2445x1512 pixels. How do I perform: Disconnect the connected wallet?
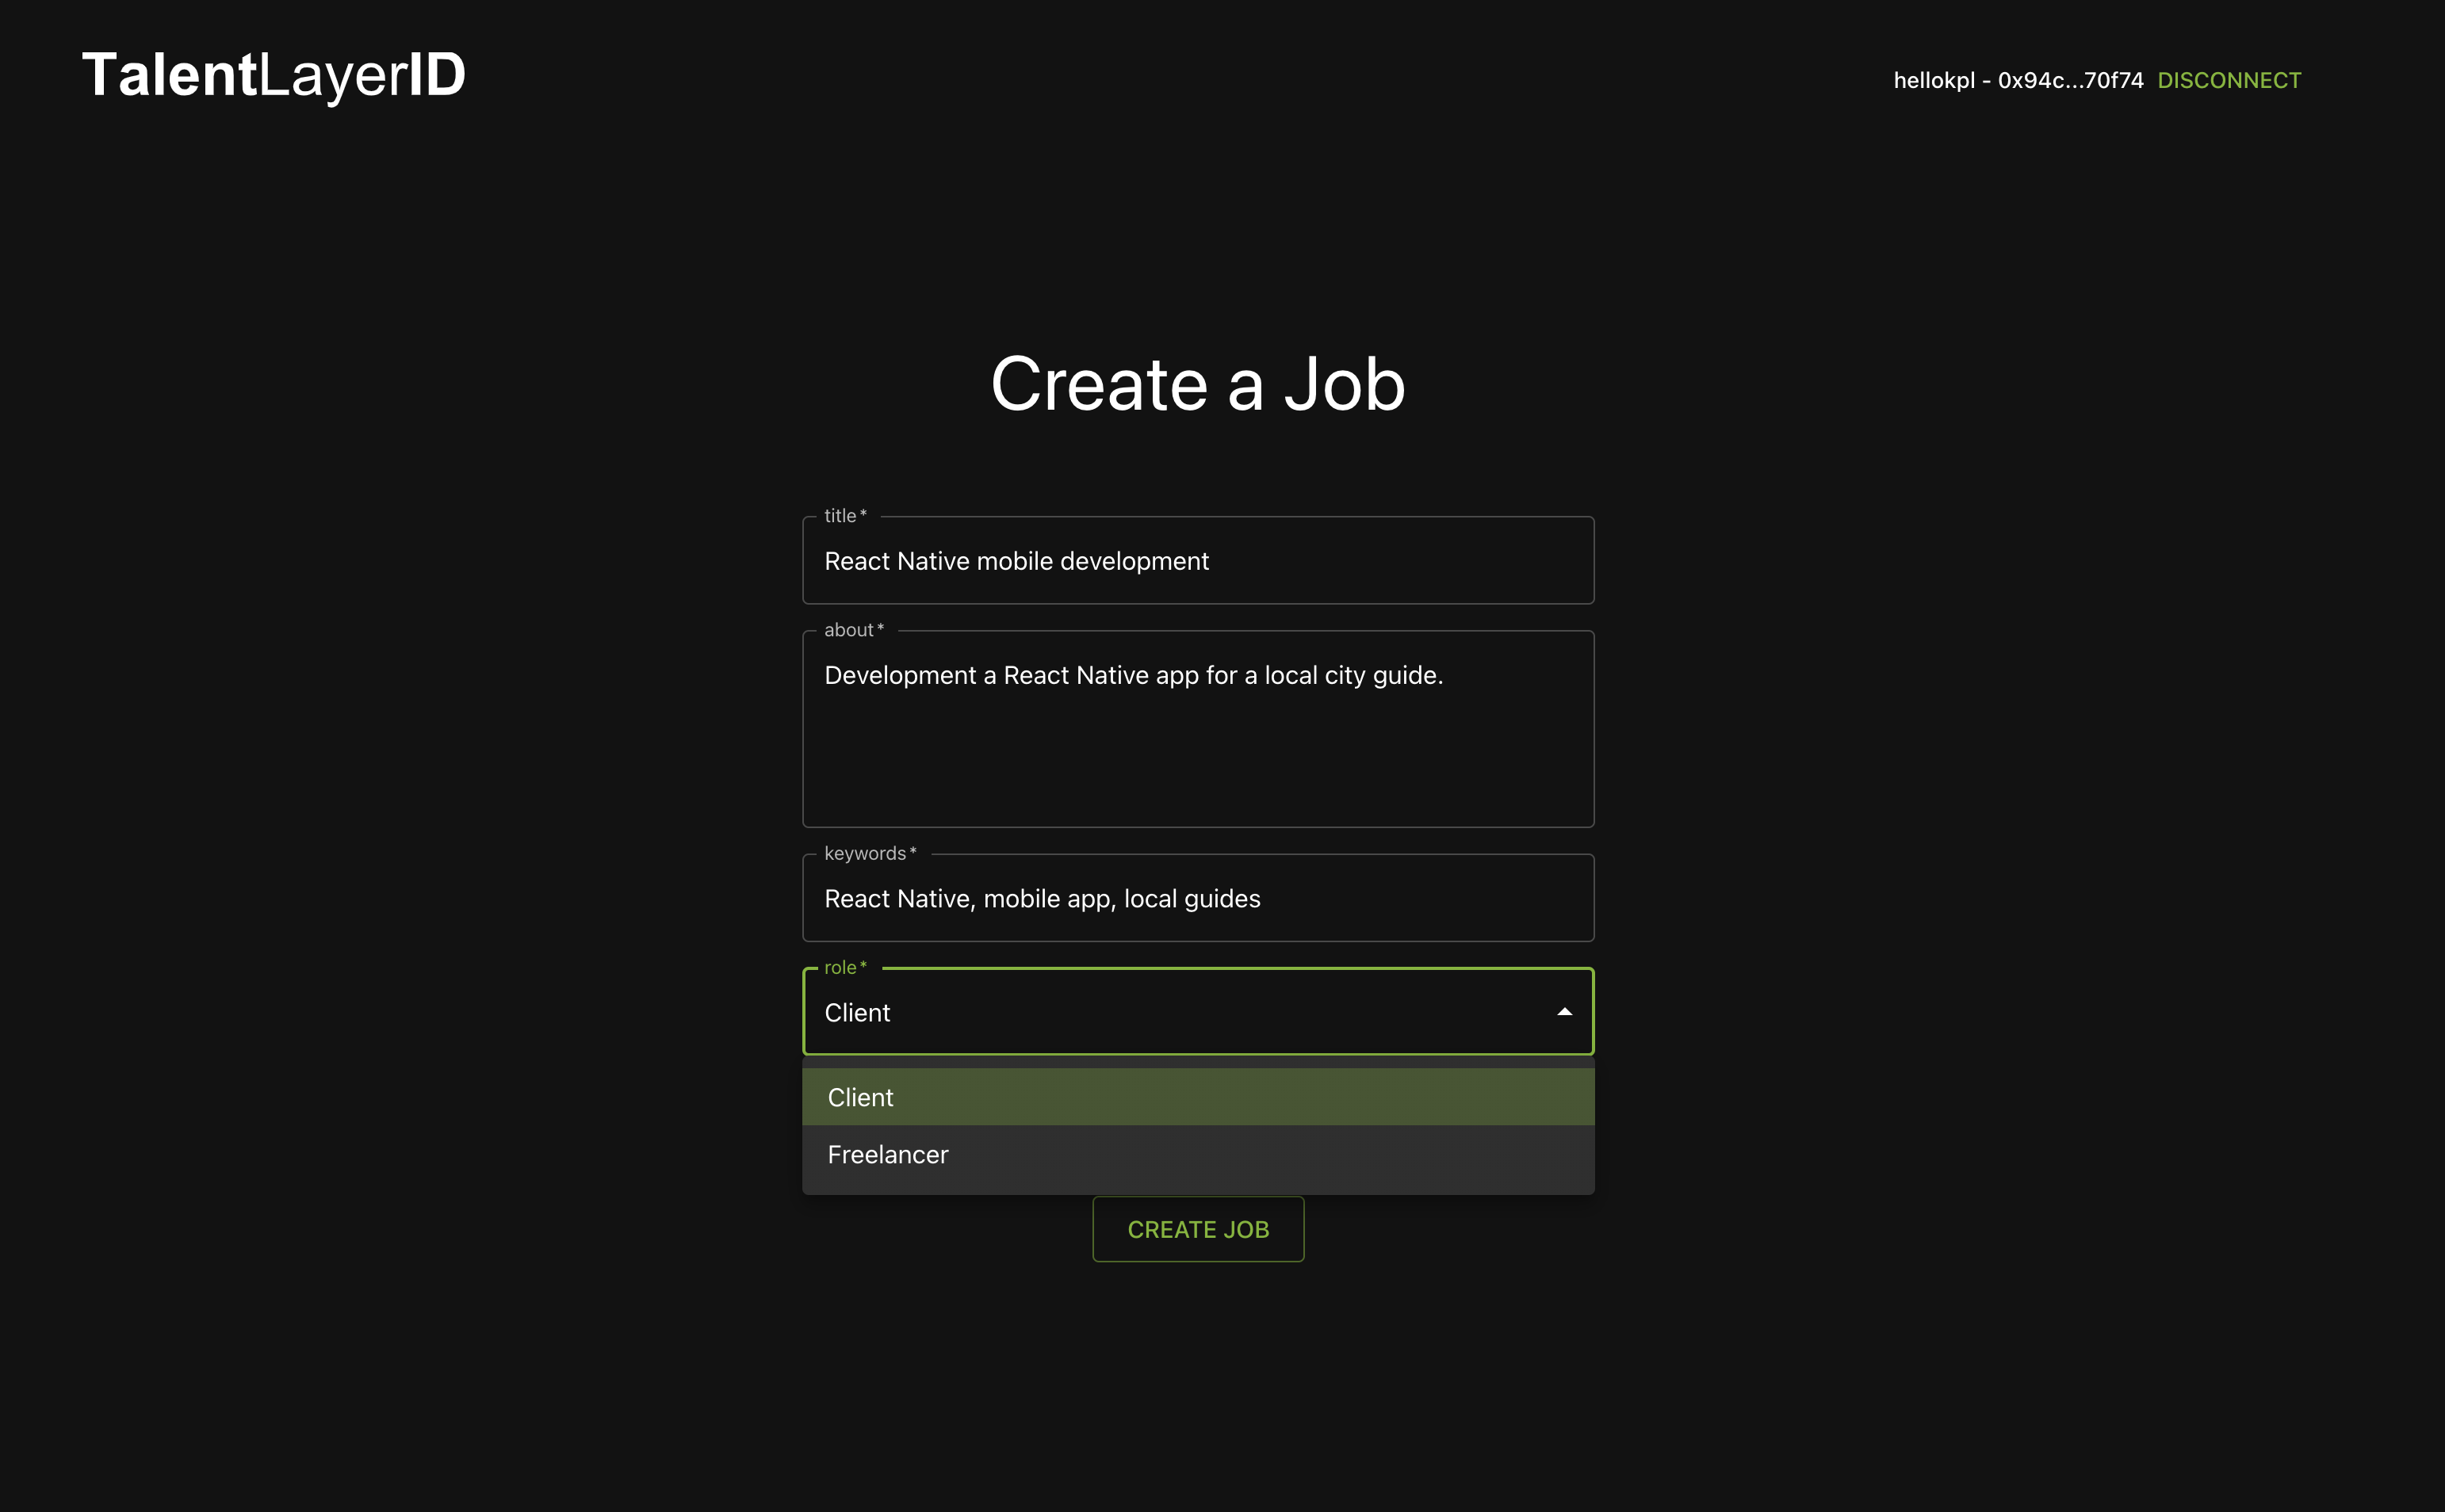point(2228,80)
